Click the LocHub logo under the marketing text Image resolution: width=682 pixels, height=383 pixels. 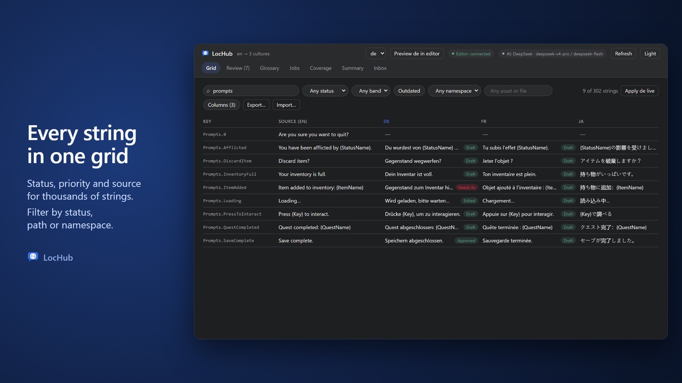(33, 257)
